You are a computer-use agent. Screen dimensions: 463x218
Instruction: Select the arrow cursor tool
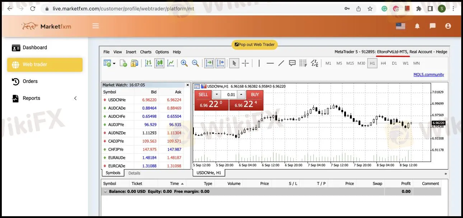[x=234, y=63]
